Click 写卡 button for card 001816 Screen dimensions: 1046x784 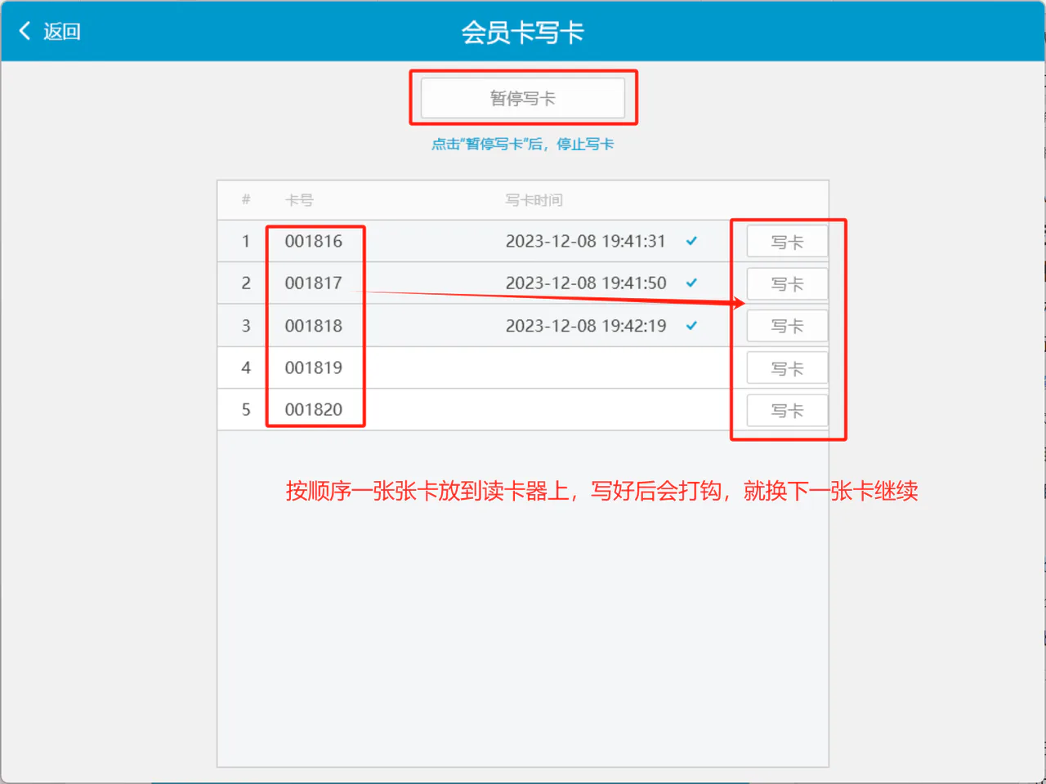pyautogui.click(x=787, y=242)
